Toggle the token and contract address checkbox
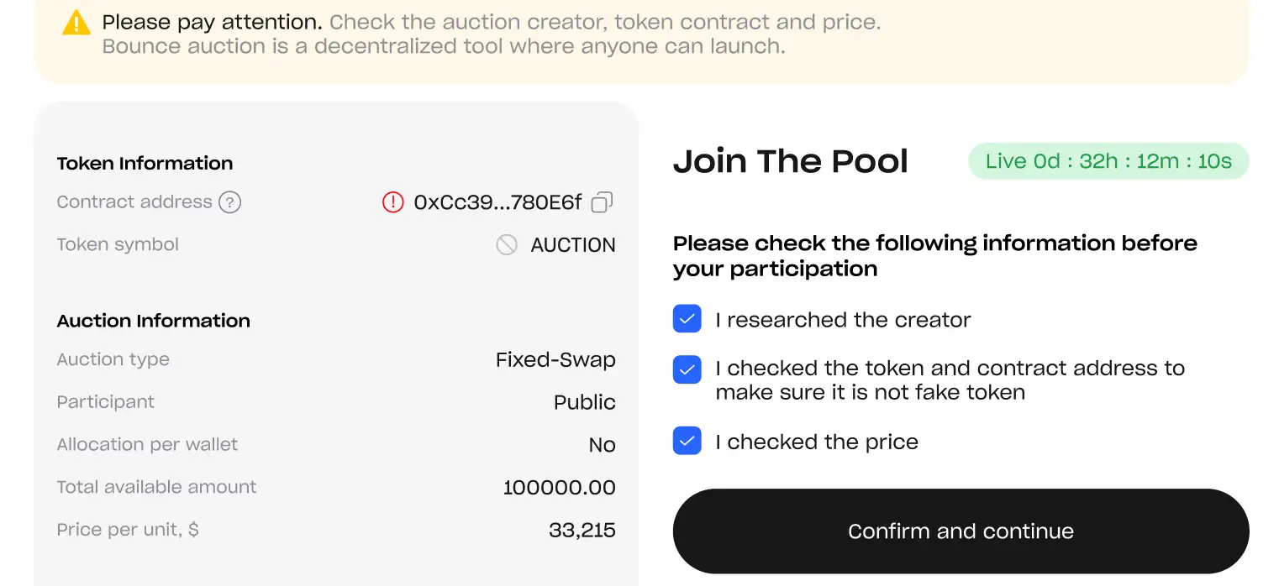This screenshot has width=1279, height=586. (x=687, y=369)
